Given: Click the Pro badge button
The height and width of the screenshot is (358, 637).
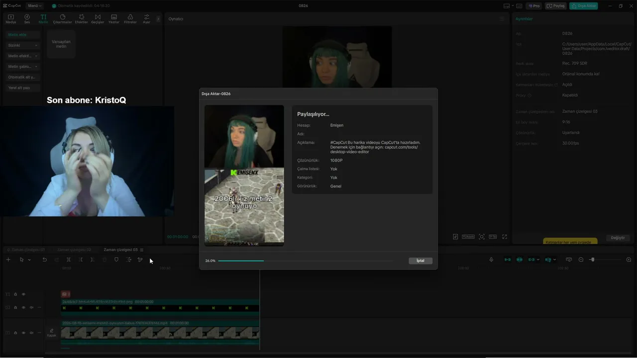Looking at the screenshot, I should pos(534,6).
